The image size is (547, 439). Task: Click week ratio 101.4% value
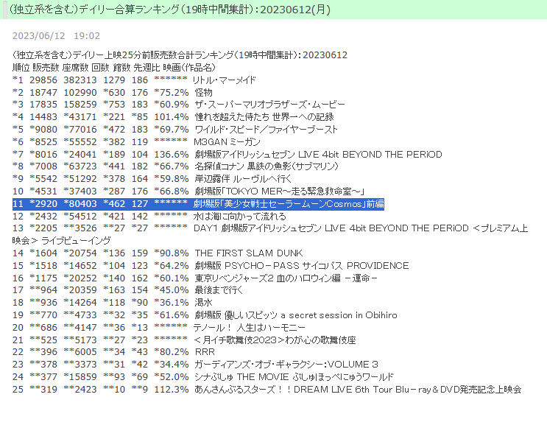(x=172, y=117)
